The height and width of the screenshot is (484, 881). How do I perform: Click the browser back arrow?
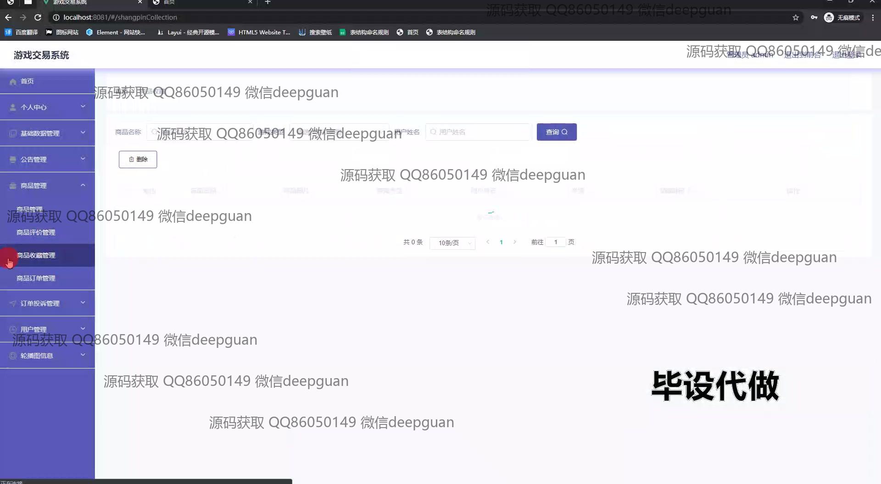pyautogui.click(x=8, y=17)
